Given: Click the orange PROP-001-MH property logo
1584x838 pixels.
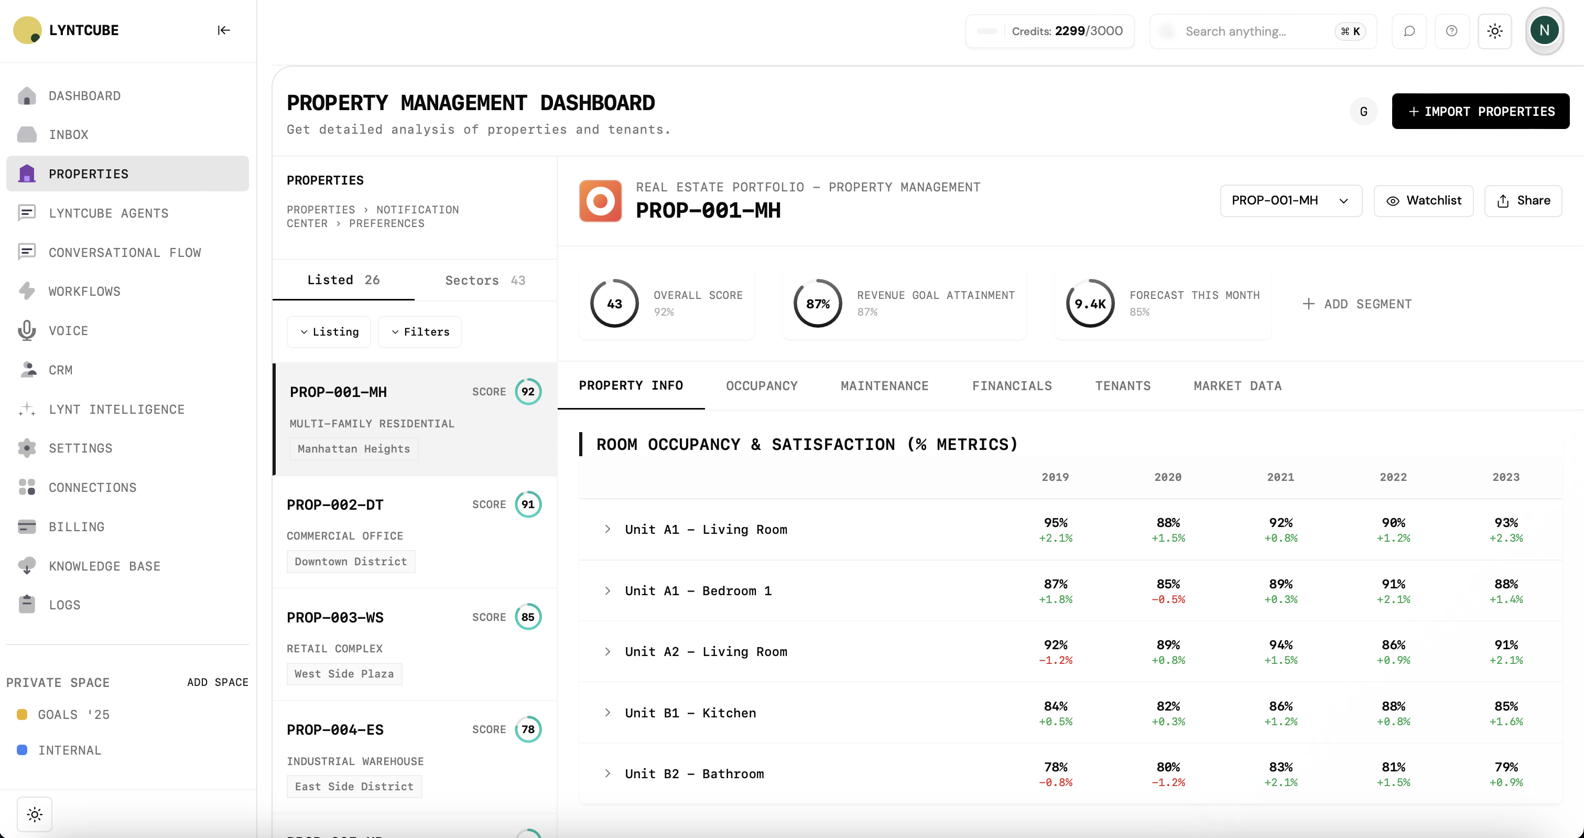Looking at the screenshot, I should pyautogui.click(x=600, y=200).
